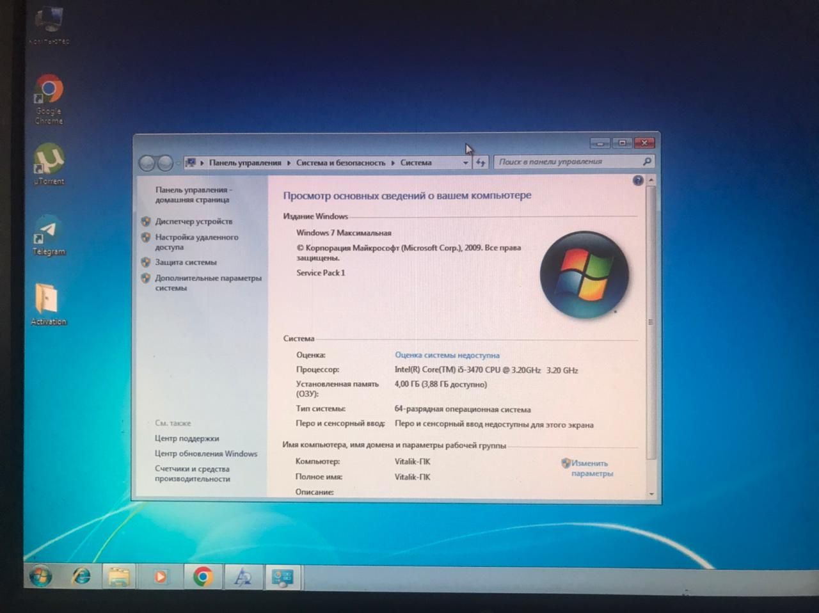Click the refresh button beside address bar
Screen dimensions: 819x613
[481, 163]
